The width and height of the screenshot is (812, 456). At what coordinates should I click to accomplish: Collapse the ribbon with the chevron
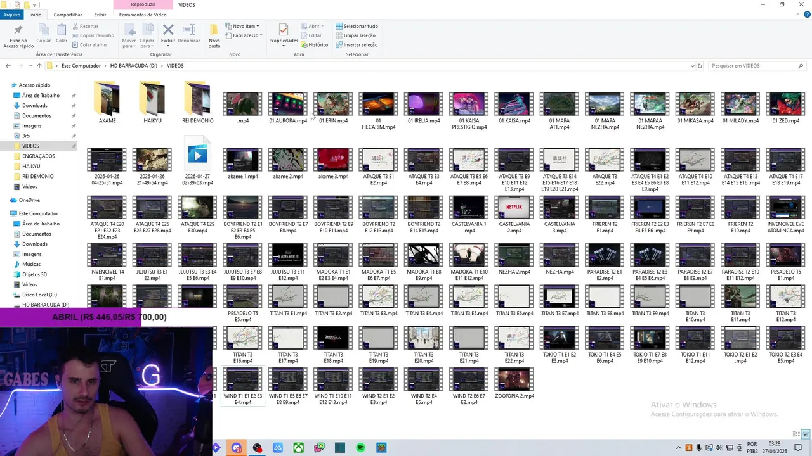pos(798,15)
